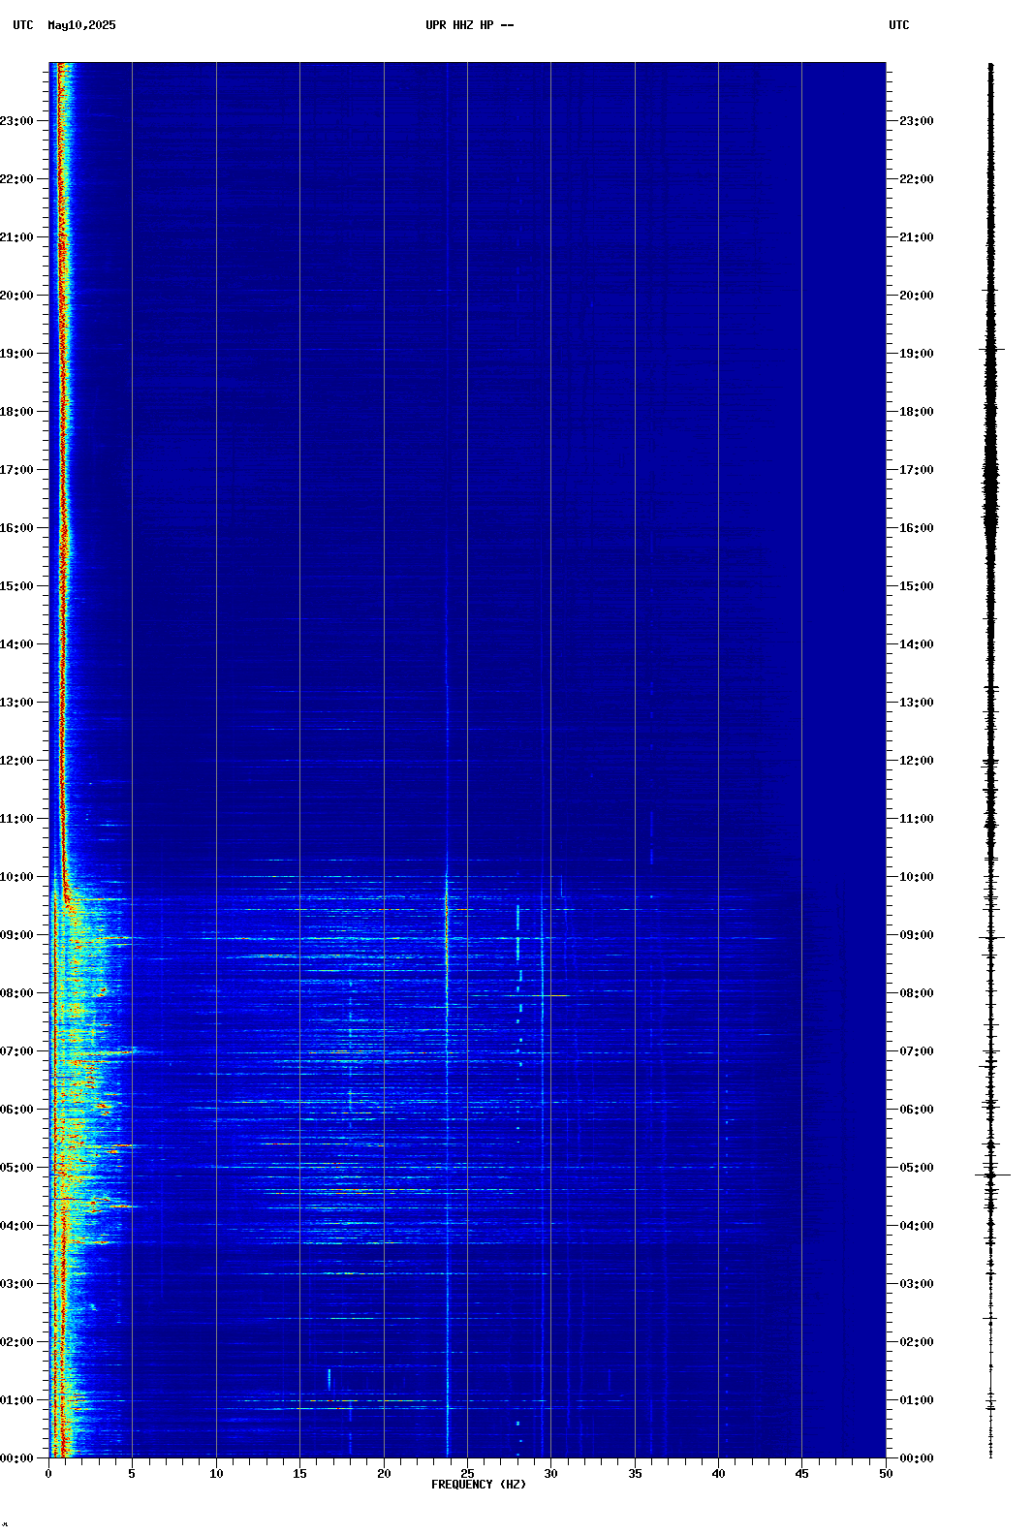The image size is (1033, 1535).
Task: Click the seismogram waveform trace beside the spectrogram
Action: 991,761
